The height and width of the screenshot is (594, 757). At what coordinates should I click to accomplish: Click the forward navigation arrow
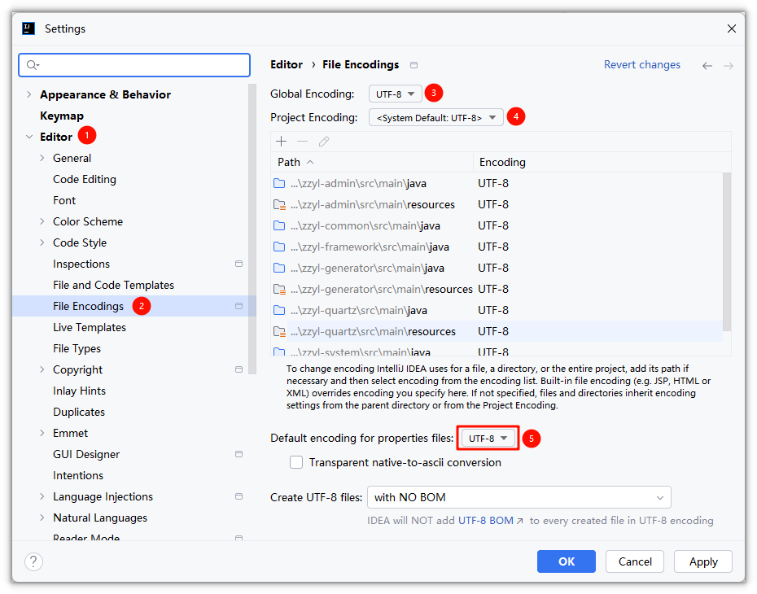(729, 66)
